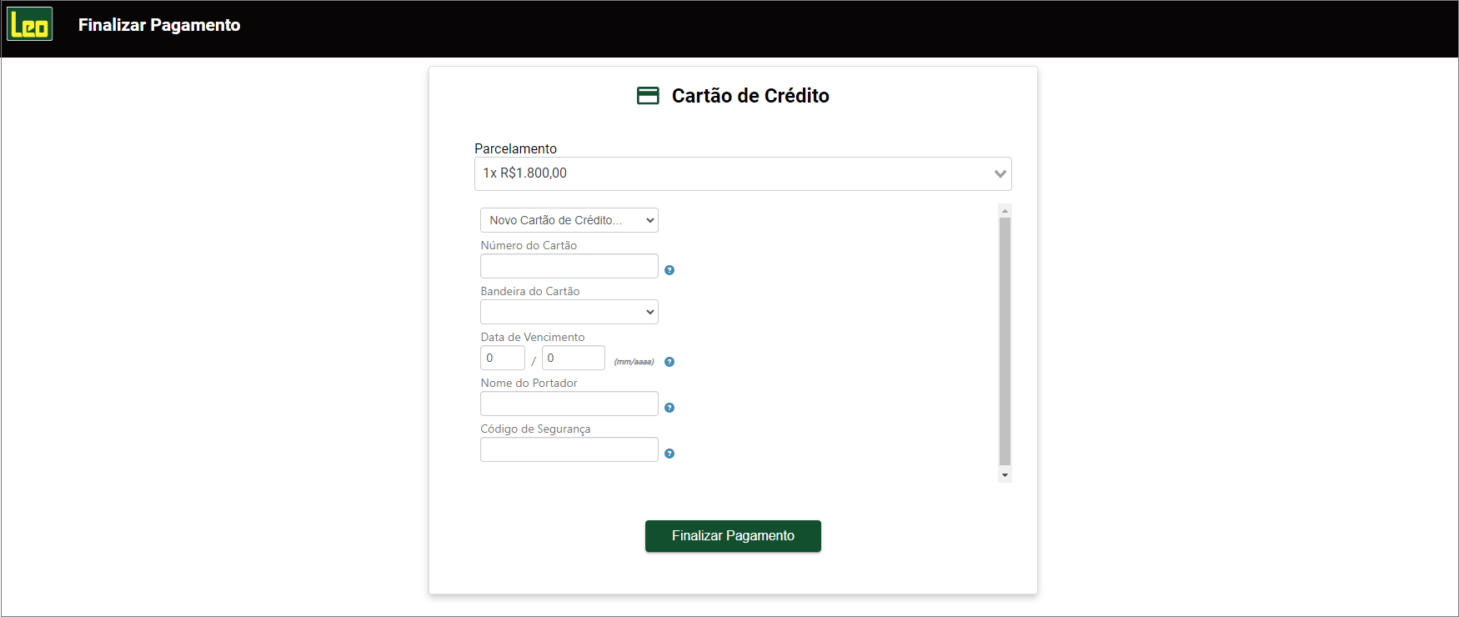Image resolution: width=1459 pixels, height=617 pixels.
Task: Open help icon for Número do Cartão
Action: (x=669, y=270)
